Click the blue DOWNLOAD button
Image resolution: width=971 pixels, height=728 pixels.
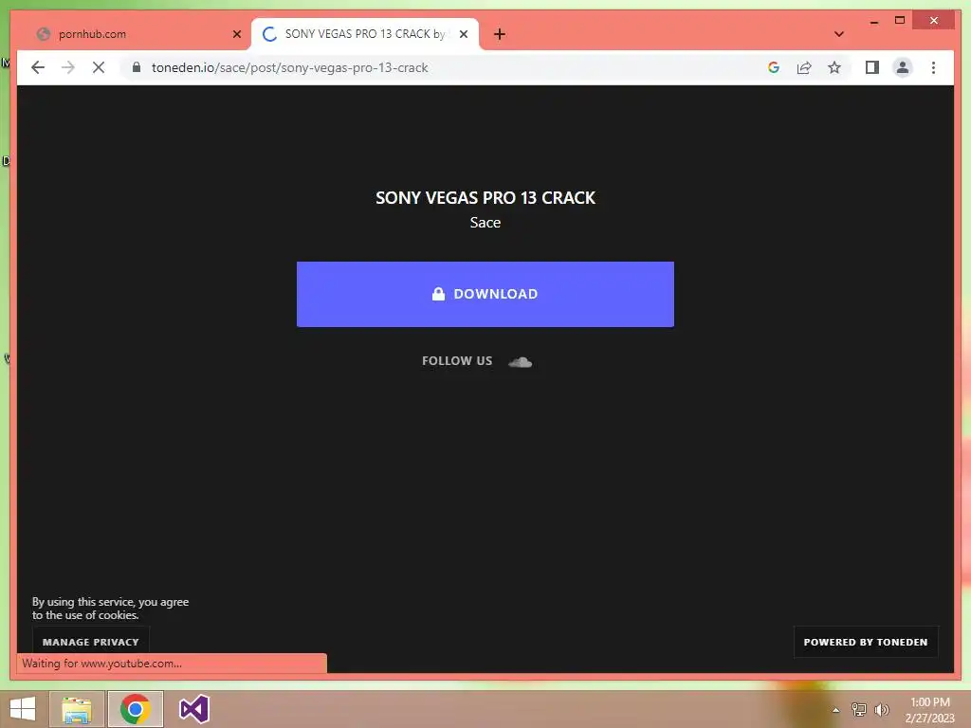pos(485,294)
